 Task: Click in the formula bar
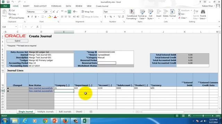click(129, 27)
